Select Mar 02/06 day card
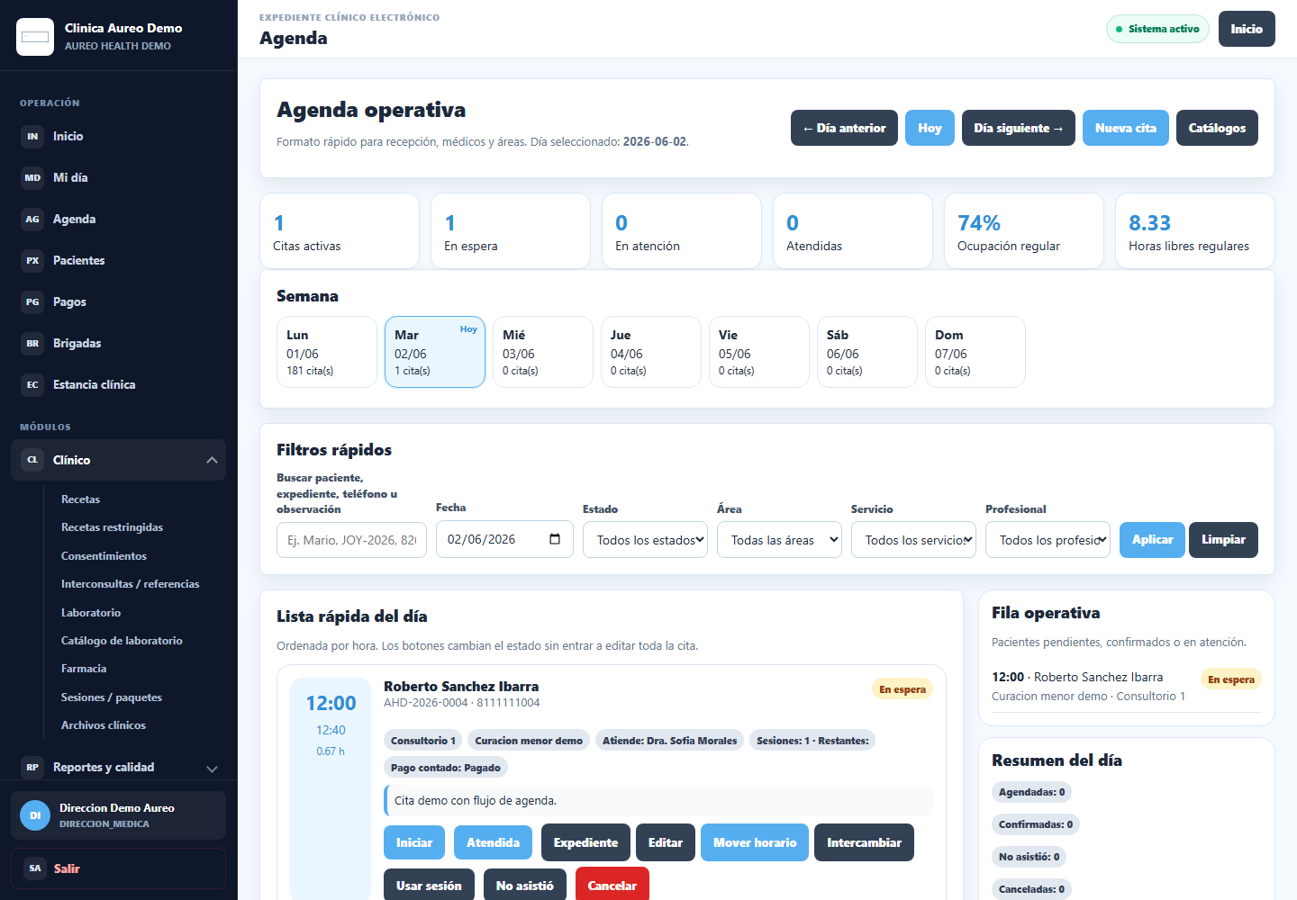 pyautogui.click(x=435, y=352)
